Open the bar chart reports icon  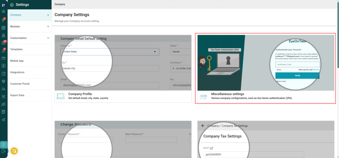(x=3, y=120)
